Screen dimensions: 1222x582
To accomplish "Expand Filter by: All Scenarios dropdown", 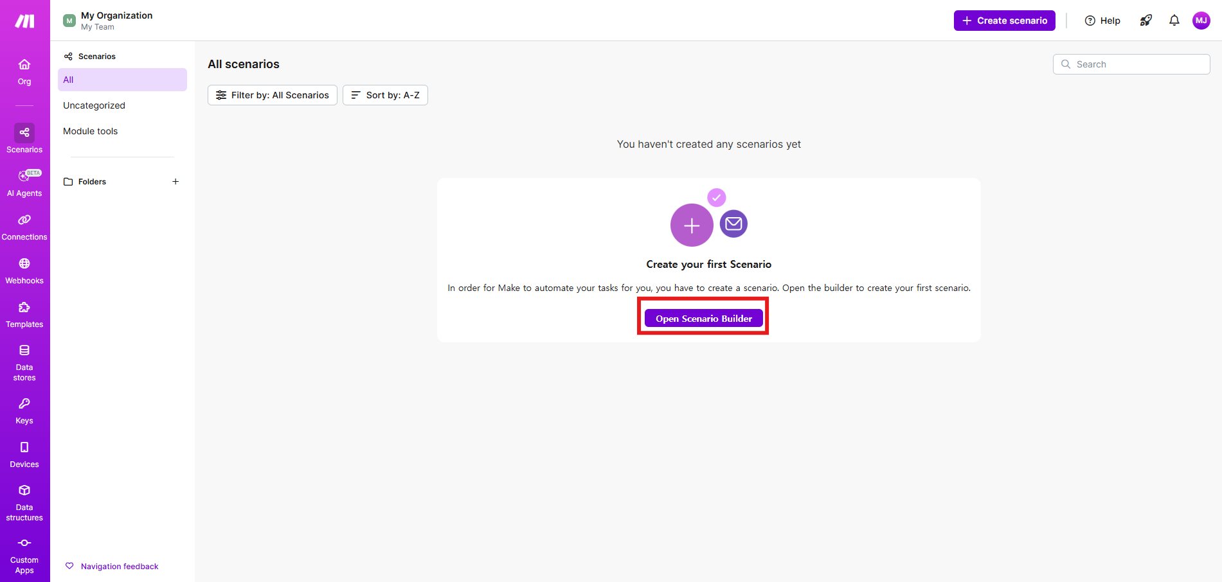I will 273,95.
